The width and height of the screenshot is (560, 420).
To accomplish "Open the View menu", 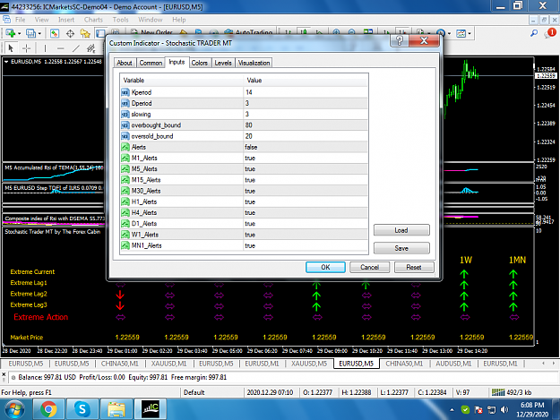I will pos(41,20).
